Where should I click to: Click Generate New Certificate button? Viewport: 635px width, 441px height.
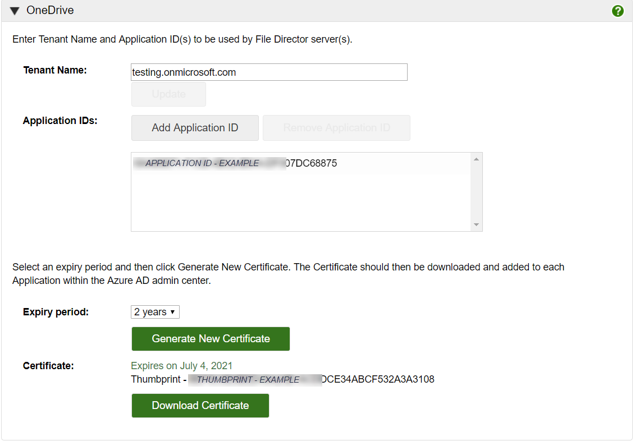coord(211,339)
